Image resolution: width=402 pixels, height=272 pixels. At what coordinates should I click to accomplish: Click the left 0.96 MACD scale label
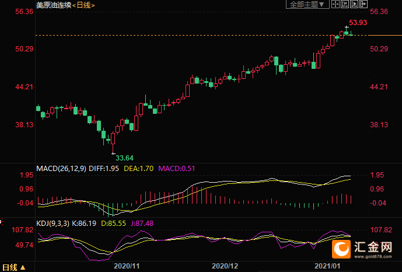(x=26, y=189)
